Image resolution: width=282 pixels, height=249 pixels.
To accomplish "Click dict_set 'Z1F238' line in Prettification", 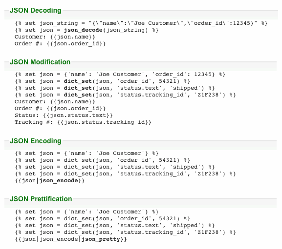I will click(x=125, y=232).
